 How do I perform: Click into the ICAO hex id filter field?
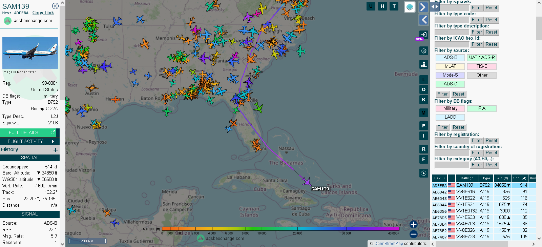[452, 44]
